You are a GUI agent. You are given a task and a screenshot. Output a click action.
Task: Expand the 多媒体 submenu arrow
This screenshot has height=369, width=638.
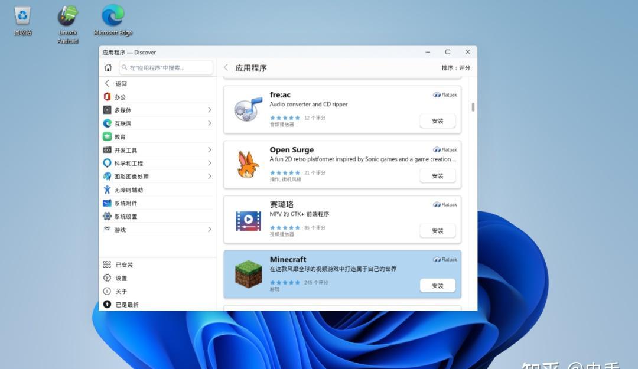click(x=210, y=110)
